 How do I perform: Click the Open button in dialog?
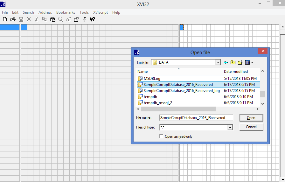251,118
